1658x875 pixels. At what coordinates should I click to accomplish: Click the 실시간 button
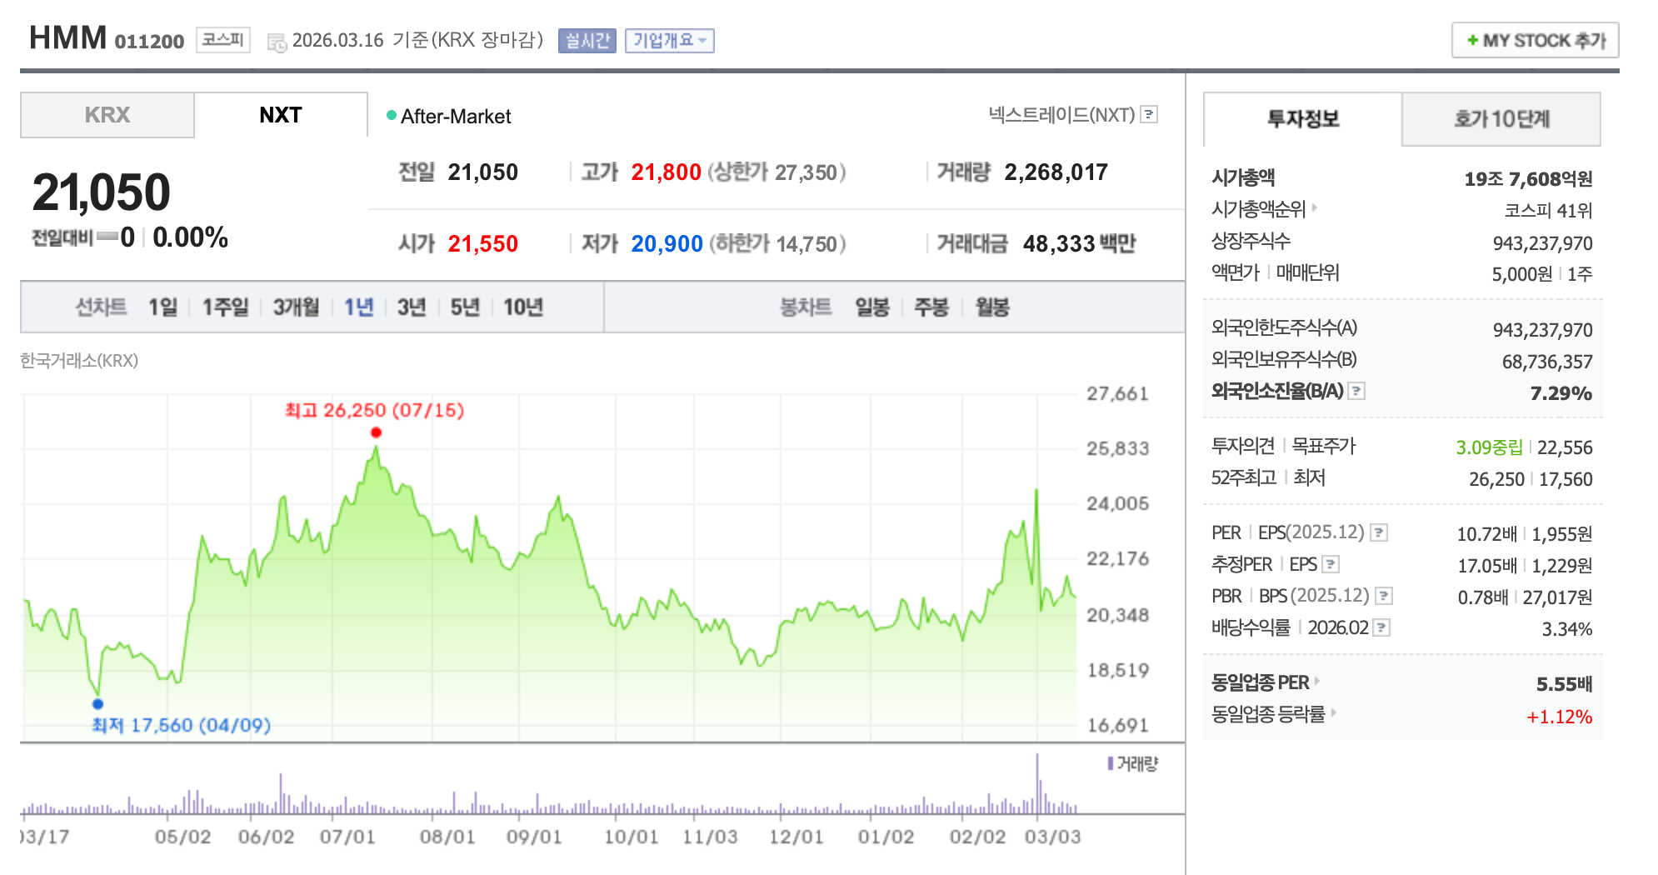point(587,40)
